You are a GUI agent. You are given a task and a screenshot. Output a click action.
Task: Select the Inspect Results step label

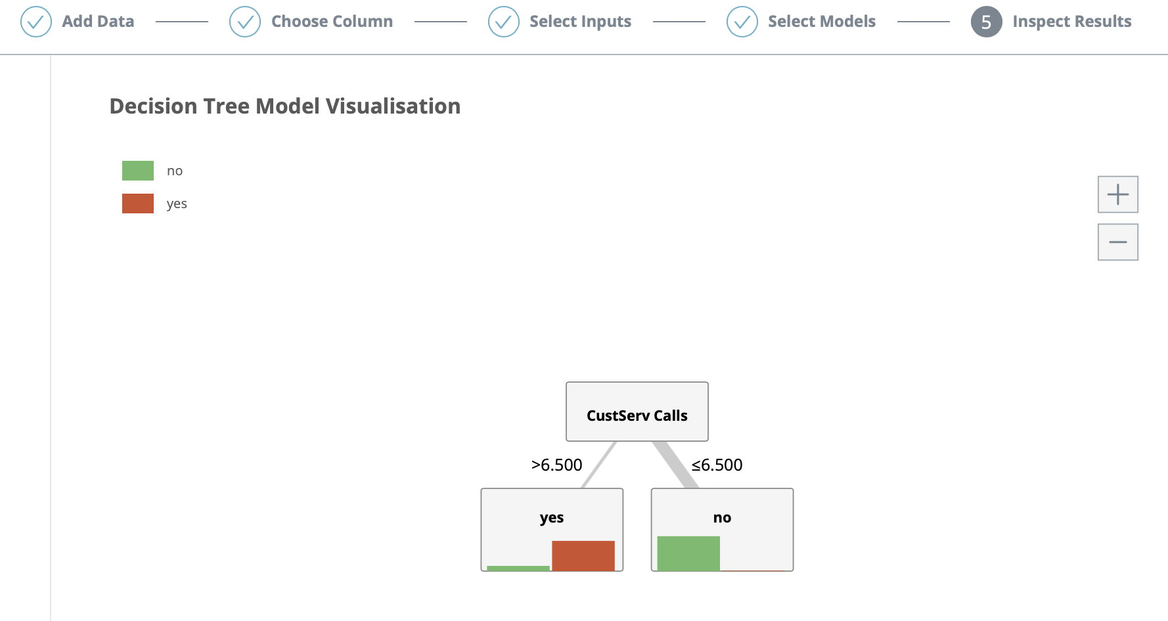[1071, 22]
